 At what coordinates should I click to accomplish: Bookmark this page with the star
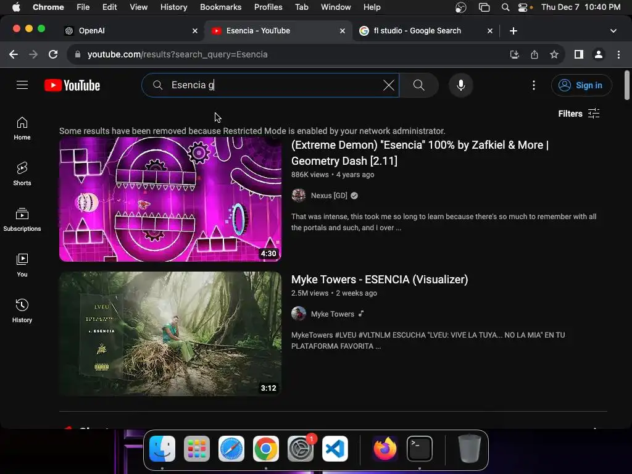(x=554, y=54)
